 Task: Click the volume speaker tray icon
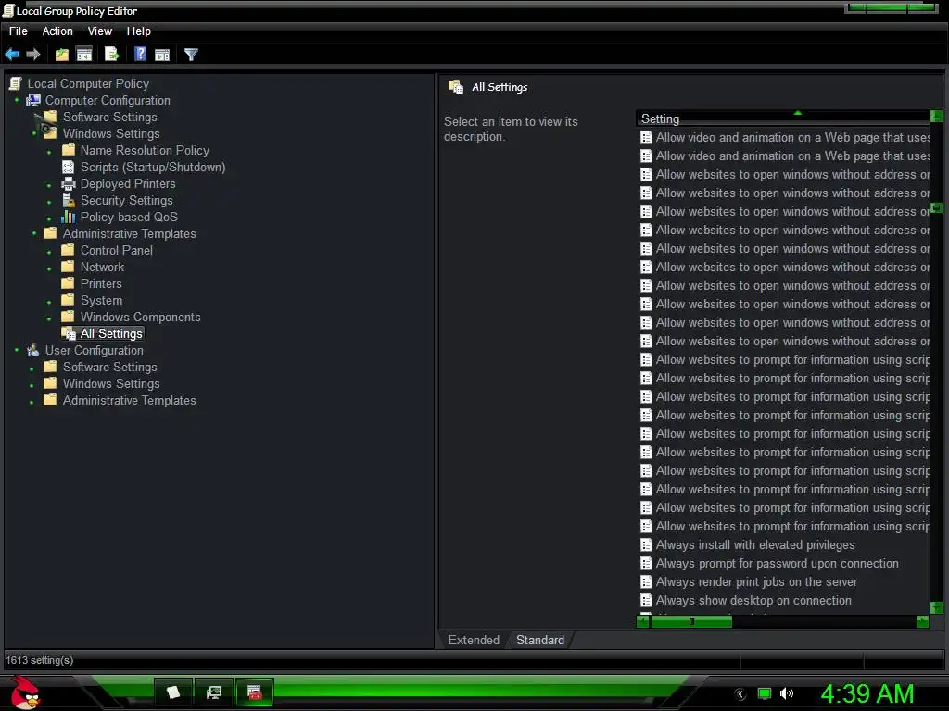[x=786, y=693]
